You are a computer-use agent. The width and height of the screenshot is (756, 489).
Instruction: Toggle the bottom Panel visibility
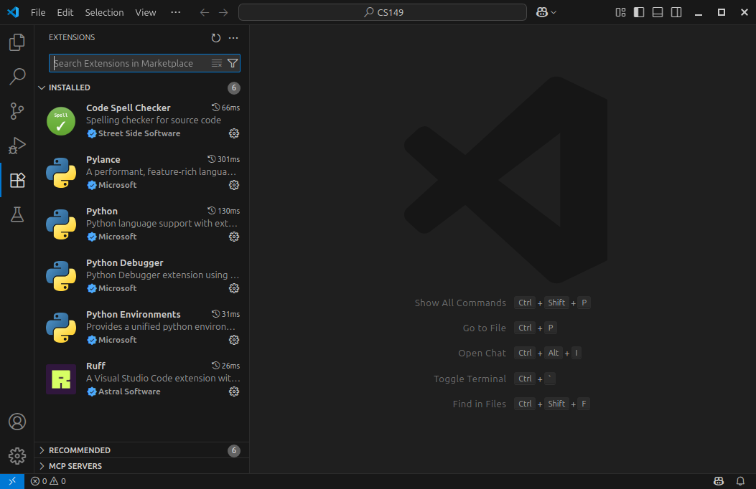657,12
